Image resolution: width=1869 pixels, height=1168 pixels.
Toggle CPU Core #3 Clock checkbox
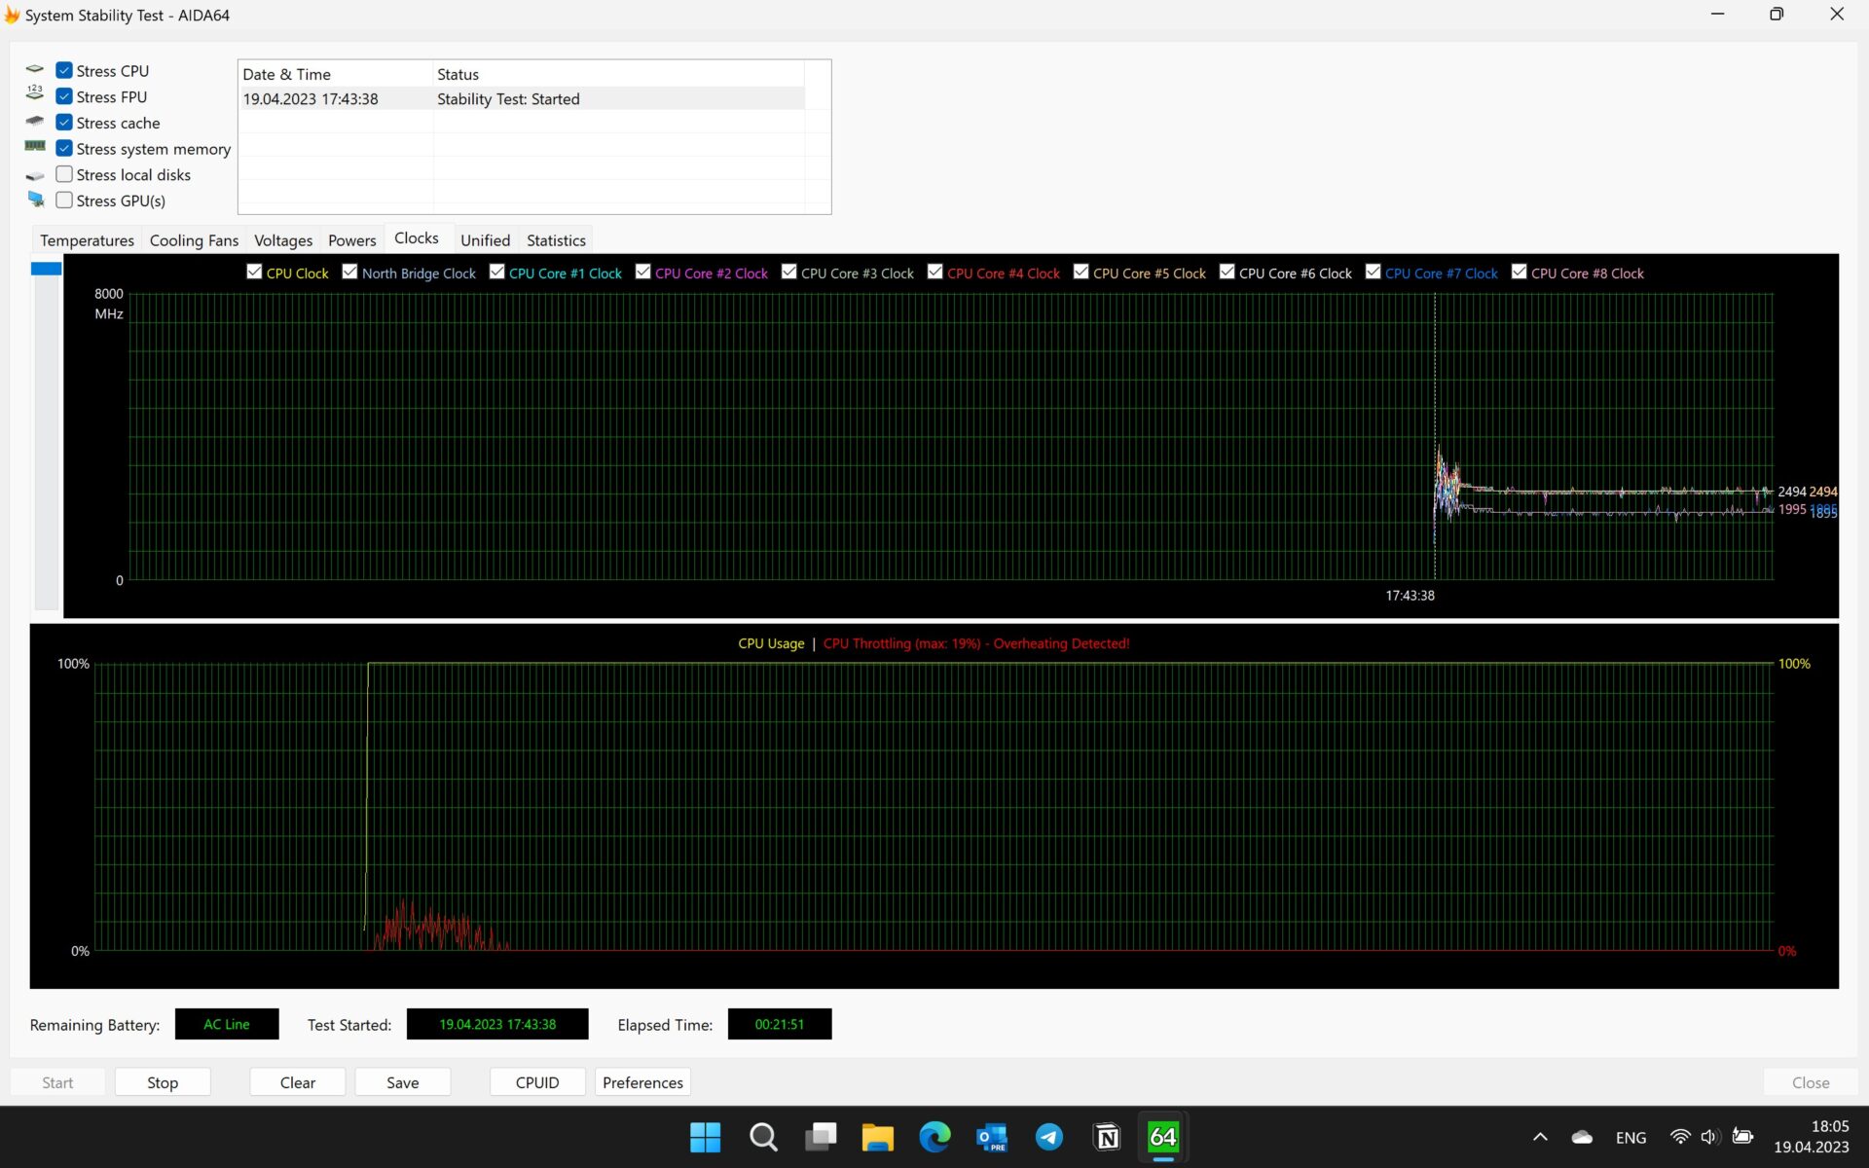tap(788, 272)
